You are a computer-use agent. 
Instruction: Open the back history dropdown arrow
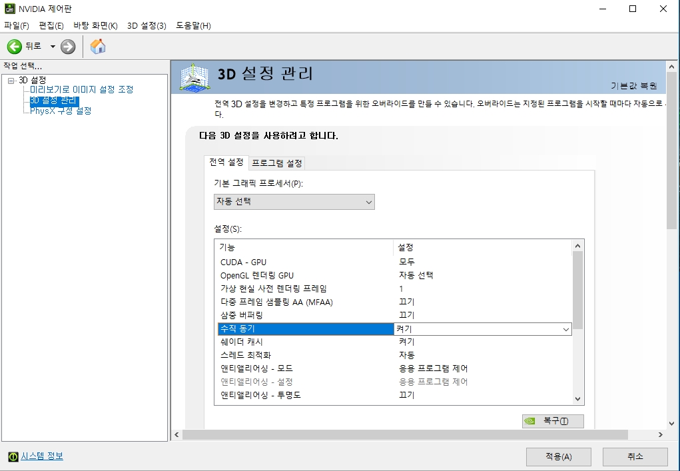point(53,47)
